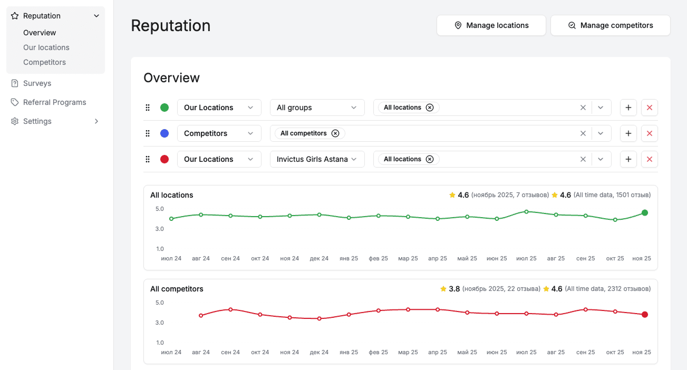Click the Referral Programs tag icon
This screenshot has height=370, width=687.
(14, 102)
